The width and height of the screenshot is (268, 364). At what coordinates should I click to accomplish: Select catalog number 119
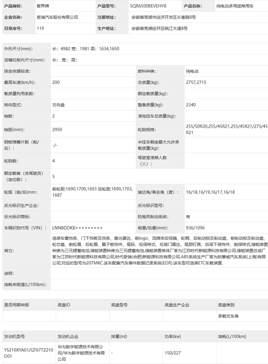pyautogui.click(x=40, y=28)
